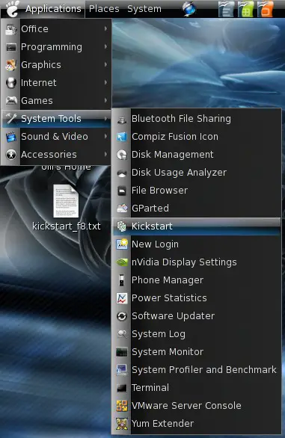Image resolution: width=285 pixels, height=438 pixels.
Task: Click the Games controller icon
Action: [x=11, y=101]
